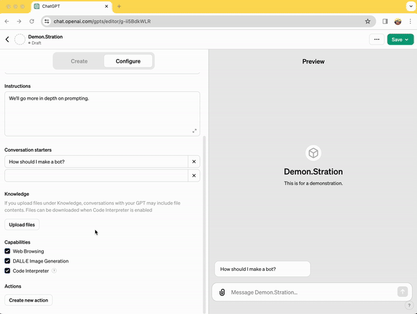Click the back arrow beside Demon.Stration
417x314 pixels.
(x=7, y=40)
